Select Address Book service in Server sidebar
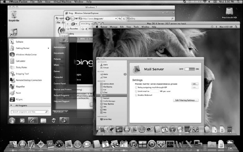 [107, 84]
